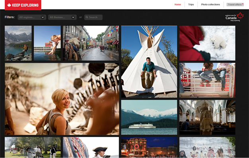Open the people sitting on rodeo fence photo
Image resolution: width=249 pixels, height=158 pixels.
(x=207, y=80)
